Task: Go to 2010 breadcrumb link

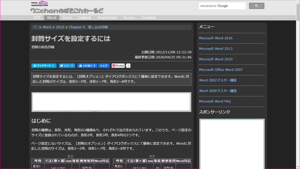Action: (60, 27)
